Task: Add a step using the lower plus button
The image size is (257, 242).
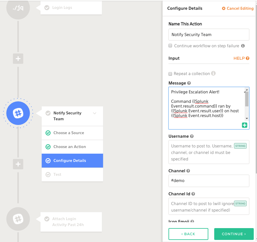Action: click(18, 164)
